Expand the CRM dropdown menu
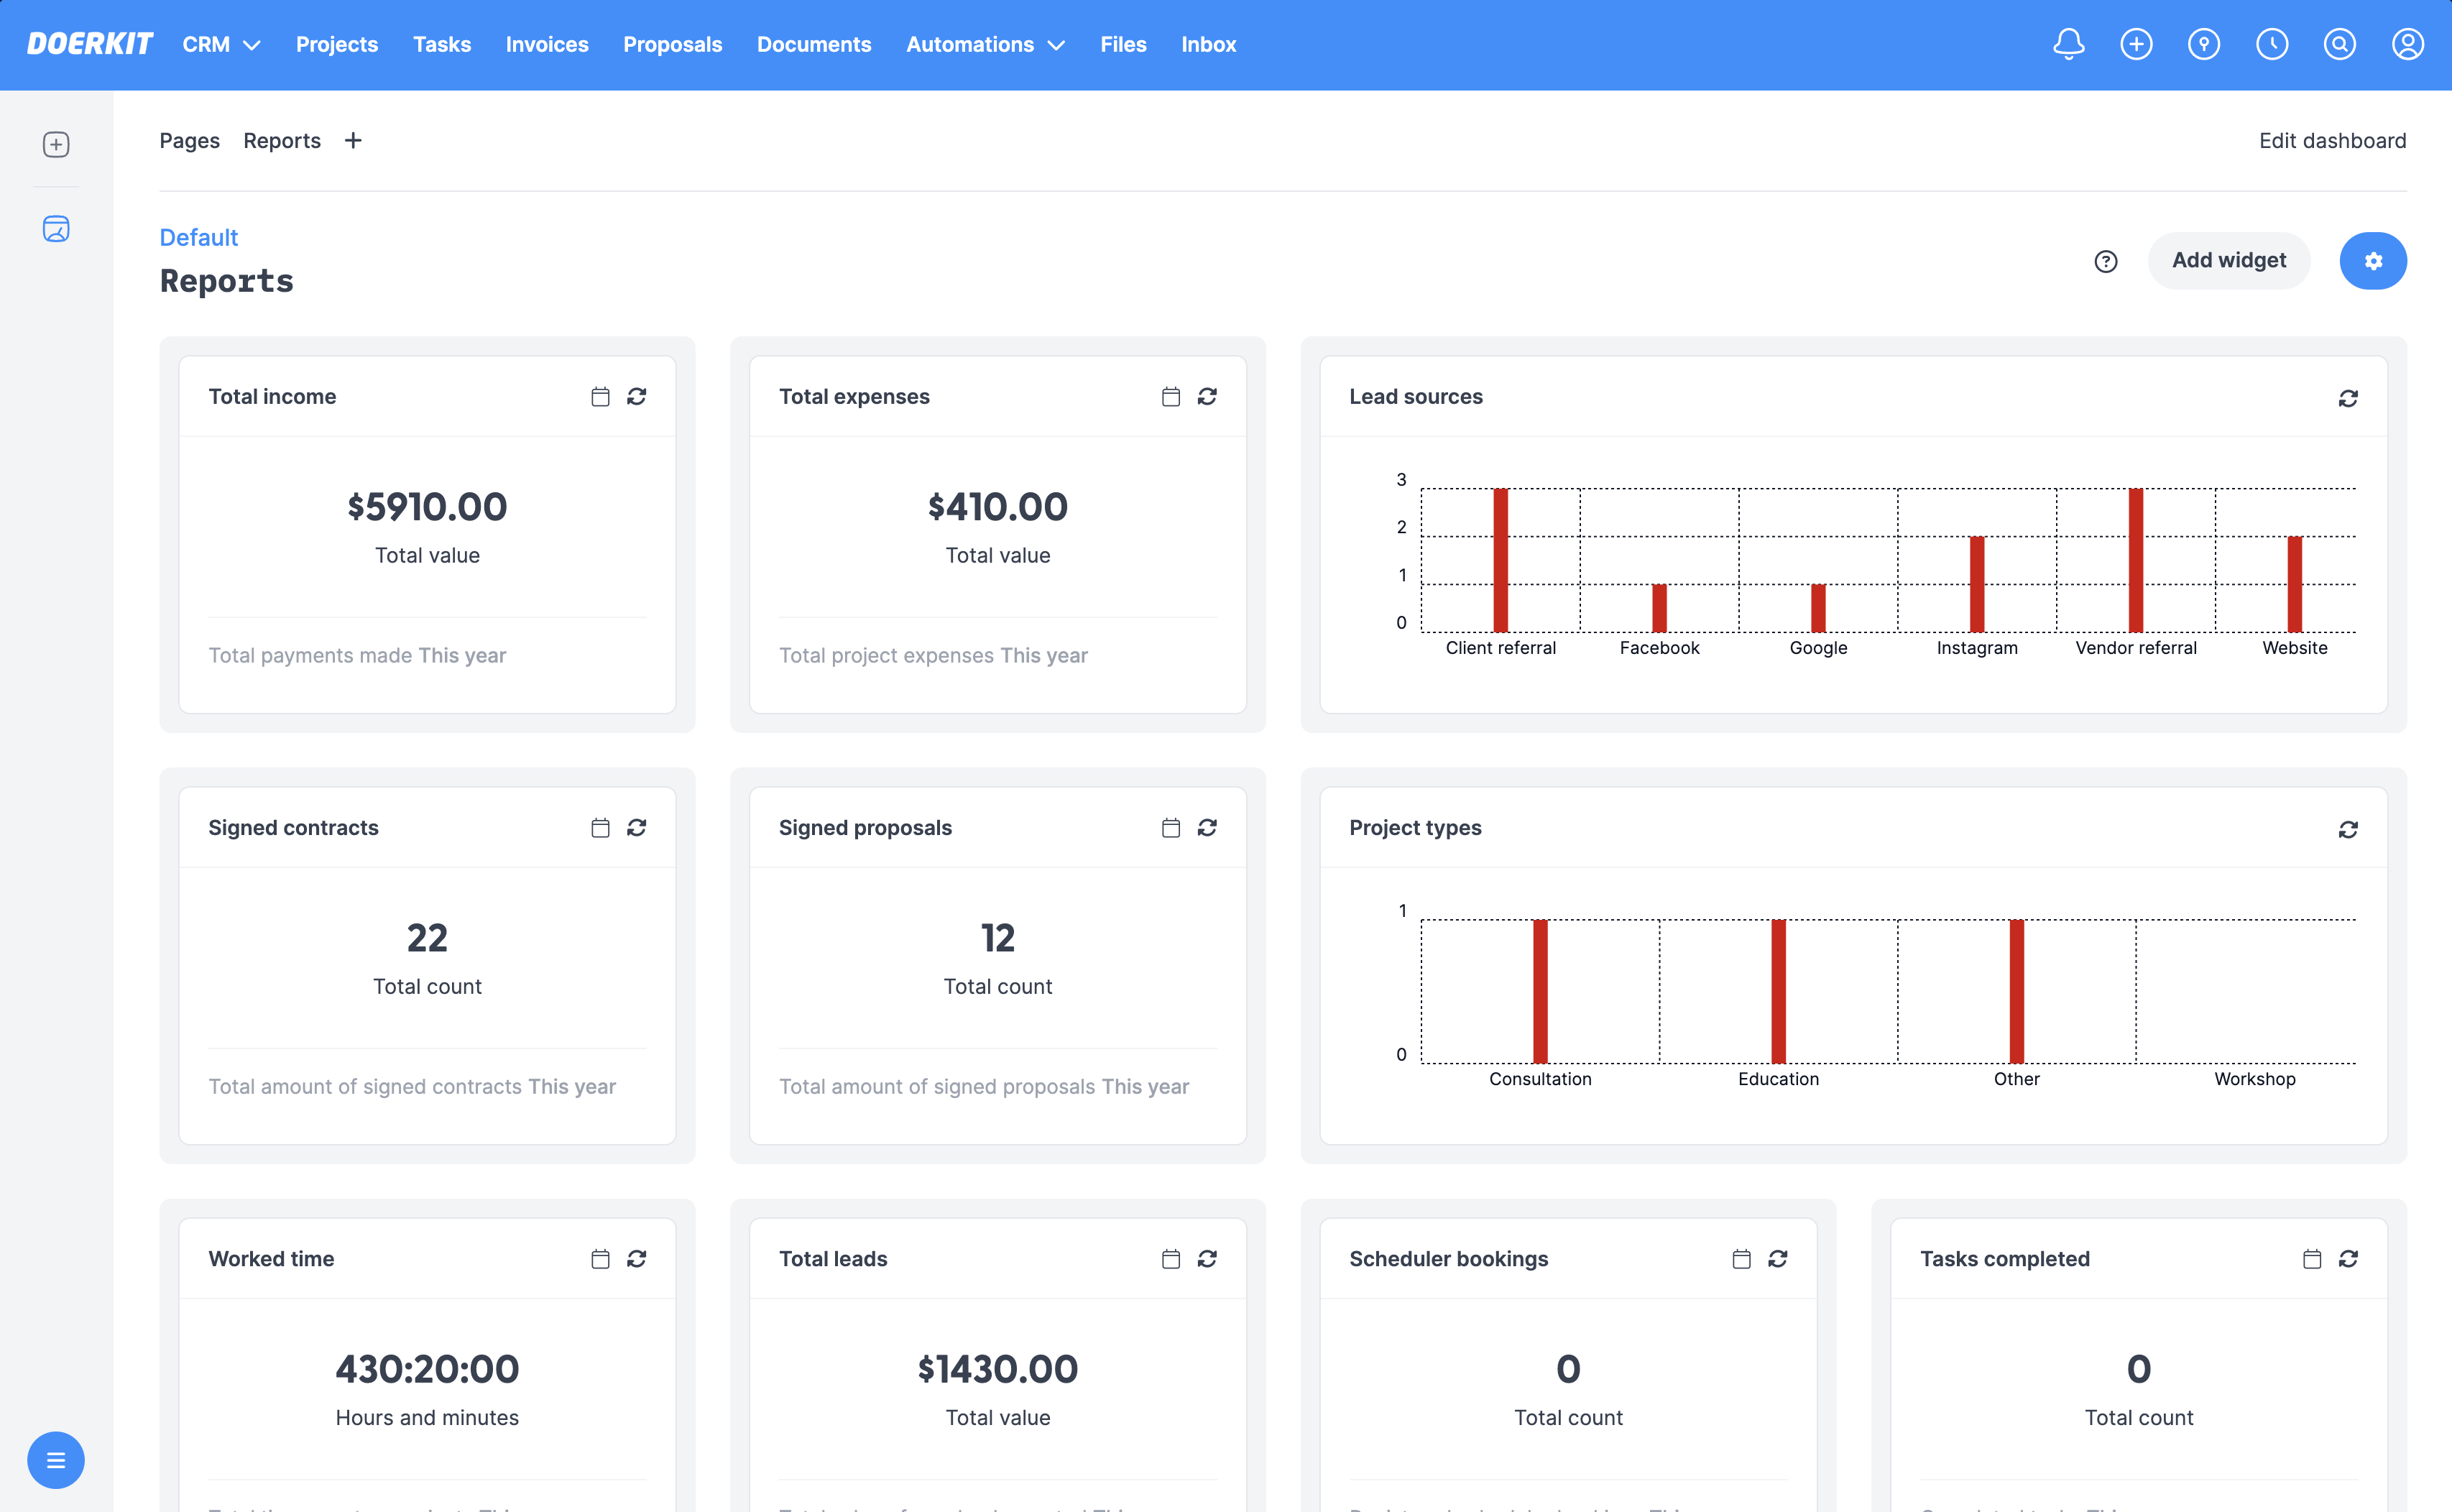The width and height of the screenshot is (2452, 1512). click(x=221, y=44)
